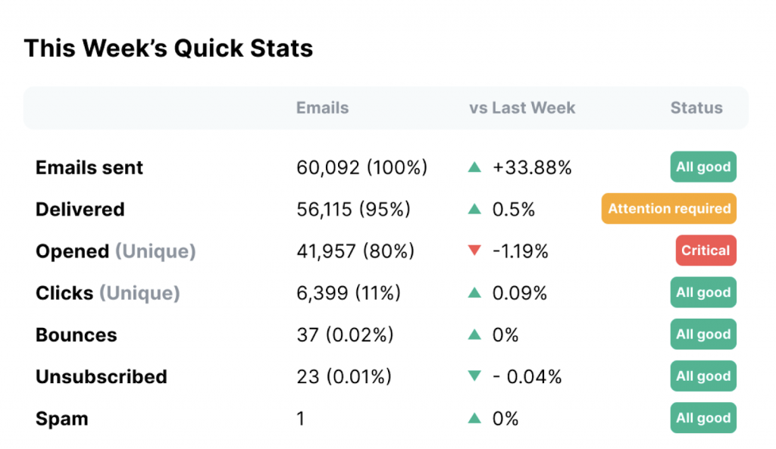This screenshot has width=776, height=449.
Task: Click the red Critical status badge
Action: [x=706, y=251]
